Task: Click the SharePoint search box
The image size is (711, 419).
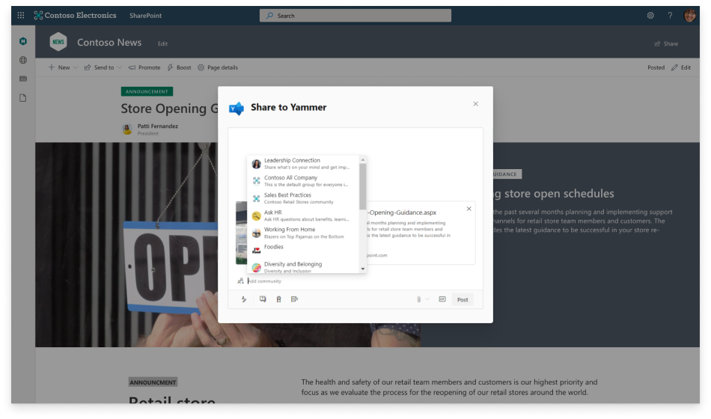Action: [355, 16]
